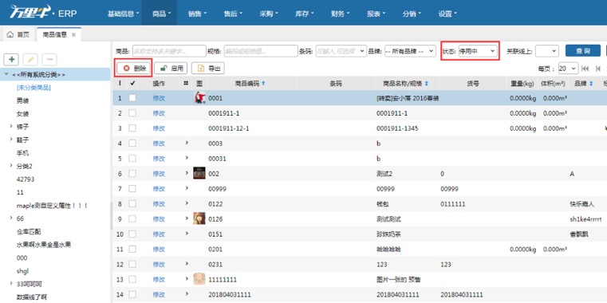The width and height of the screenshot is (607, 303).
Task: Open the 分销 menu
Action: click(412, 14)
